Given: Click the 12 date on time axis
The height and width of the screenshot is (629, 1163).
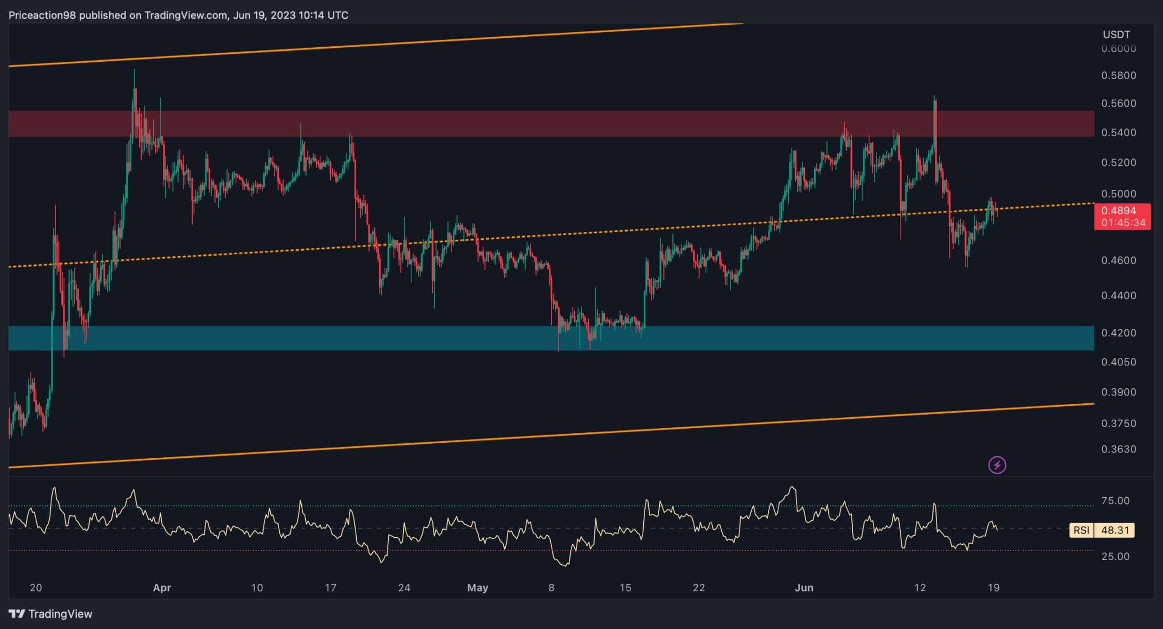Looking at the screenshot, I should [919, 588].
